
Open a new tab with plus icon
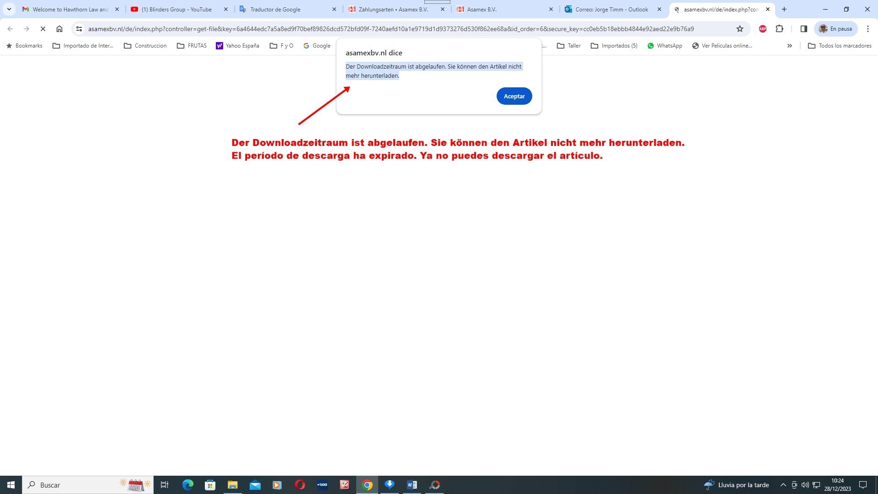[x=784, y=9]
